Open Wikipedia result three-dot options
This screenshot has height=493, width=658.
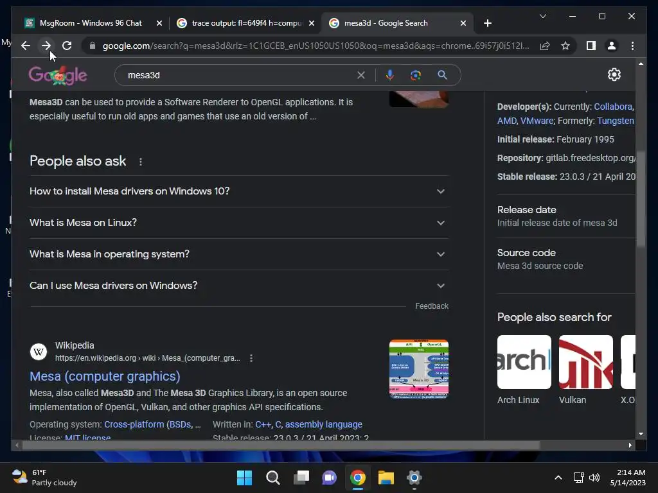[251, 358]
